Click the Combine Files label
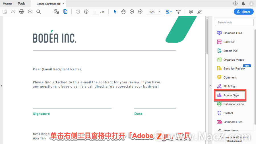256x144 pixels. point(233,33)
